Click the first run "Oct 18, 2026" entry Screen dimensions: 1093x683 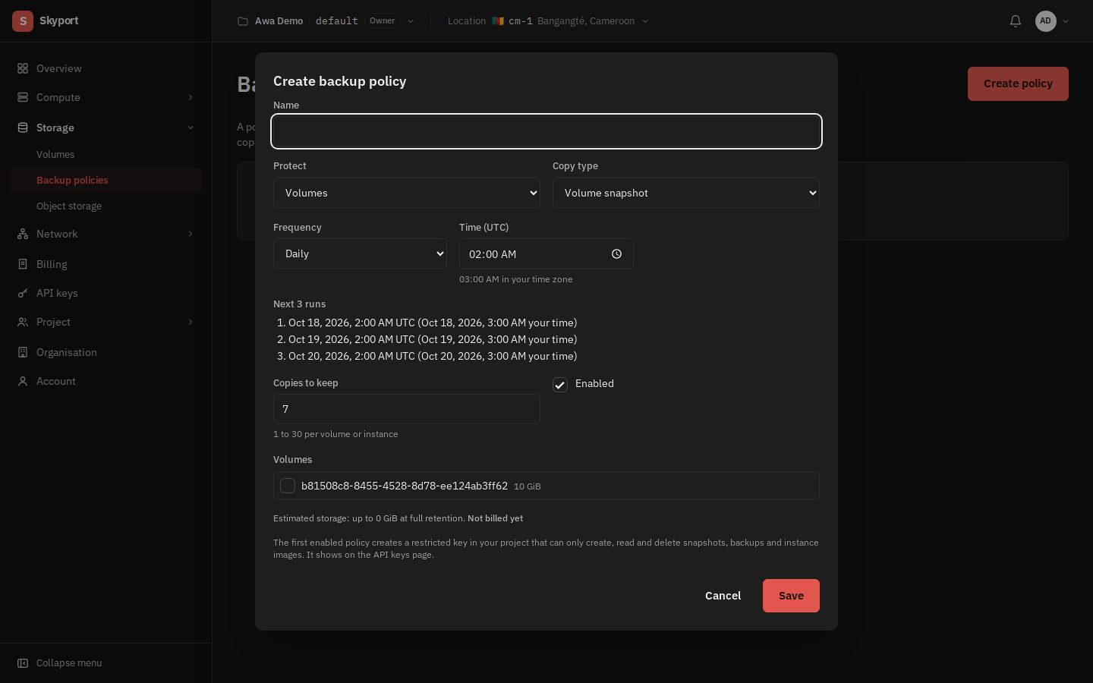433,323
